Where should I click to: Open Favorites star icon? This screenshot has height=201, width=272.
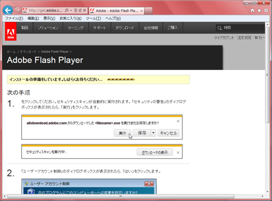(x=259, y=10)
